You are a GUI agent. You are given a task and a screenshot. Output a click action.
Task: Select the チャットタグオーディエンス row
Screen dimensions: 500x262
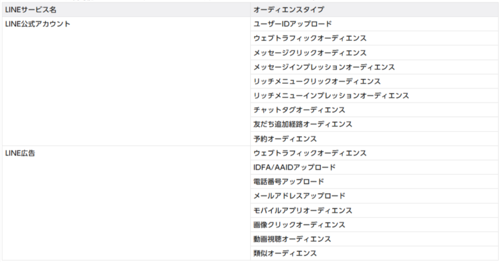[299, 110]
